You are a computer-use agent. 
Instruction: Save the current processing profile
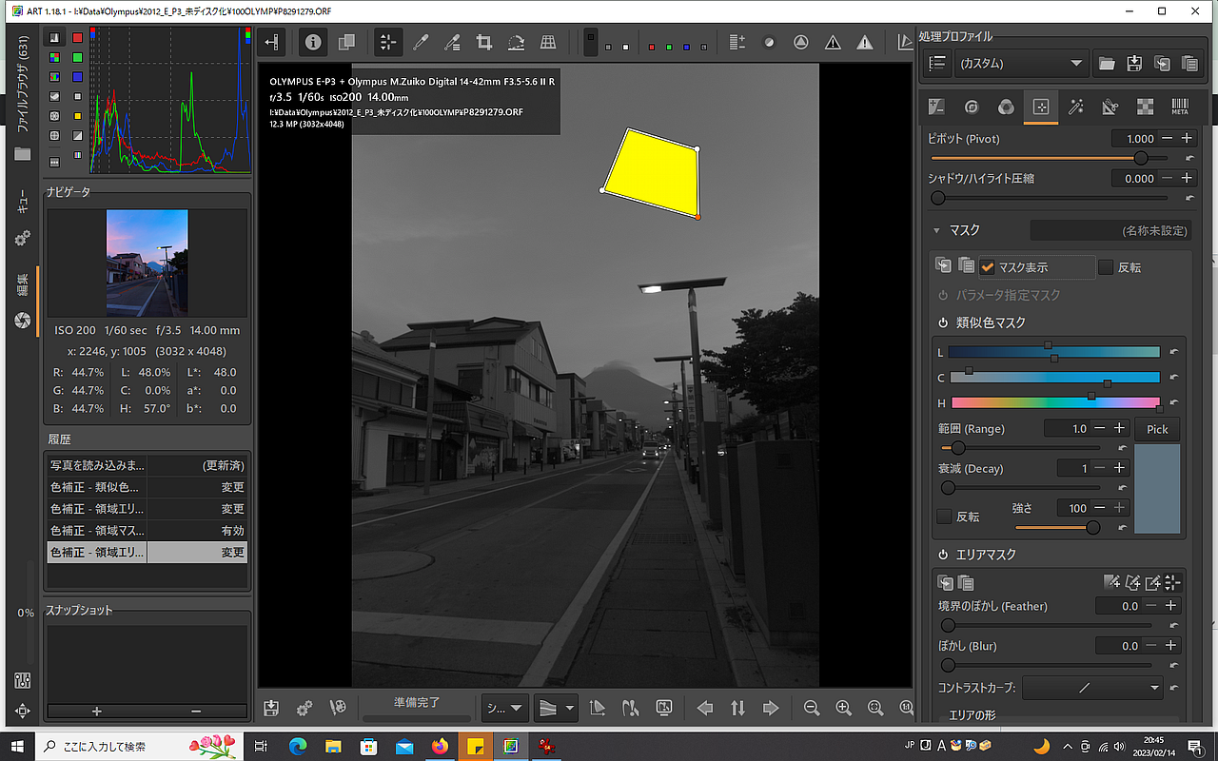pos(1133,64)
